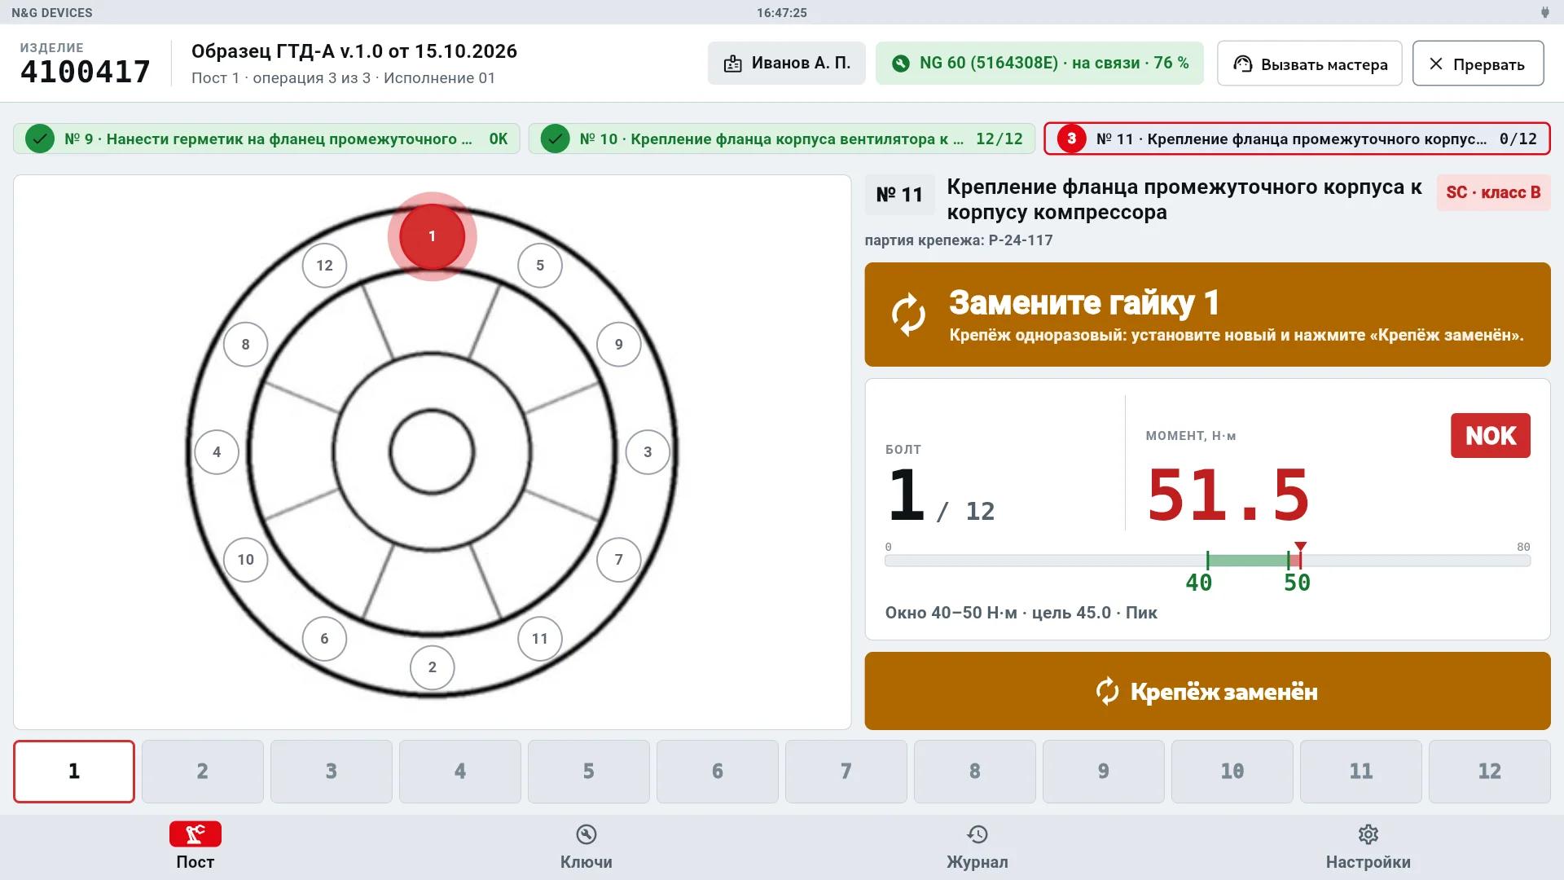Click the power plug icon in status bar
The height and width of the screenshot is (880, 1564).
point(1544,12)
